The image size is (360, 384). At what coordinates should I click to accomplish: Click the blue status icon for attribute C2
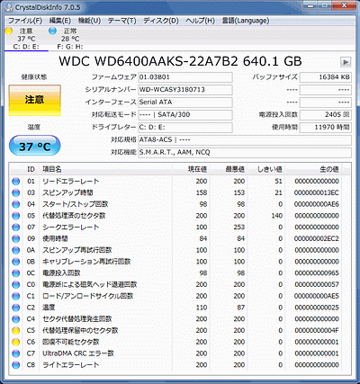pyautogui.click(x=15, y=308)
